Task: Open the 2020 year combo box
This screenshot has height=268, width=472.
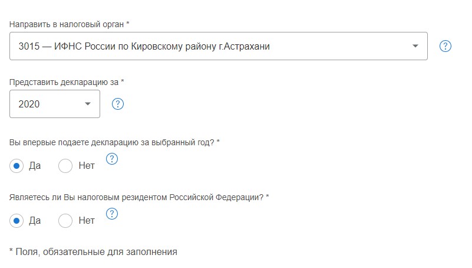Action: tap(55, 104)
